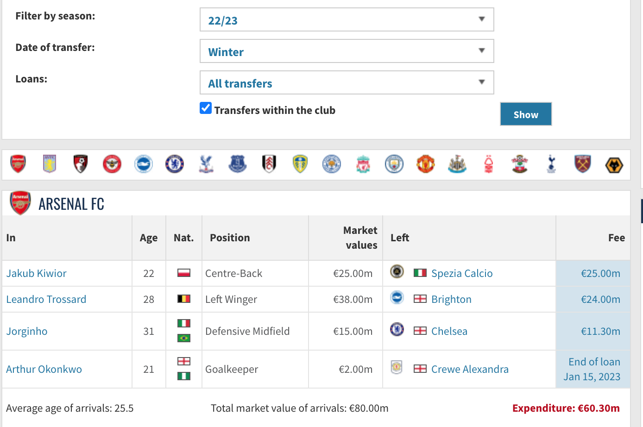Click the Newcastle United crest icon

457,164
